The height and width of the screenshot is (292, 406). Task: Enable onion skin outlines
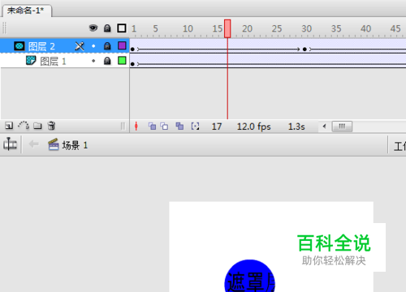click(x=164, y=126)
